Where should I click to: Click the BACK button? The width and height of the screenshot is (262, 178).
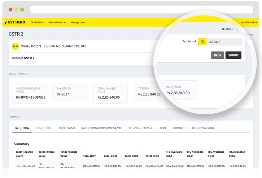tap(217, 55)
